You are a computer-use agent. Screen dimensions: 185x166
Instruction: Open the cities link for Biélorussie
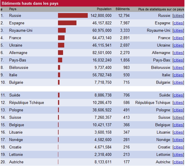[x=178, y=67]
